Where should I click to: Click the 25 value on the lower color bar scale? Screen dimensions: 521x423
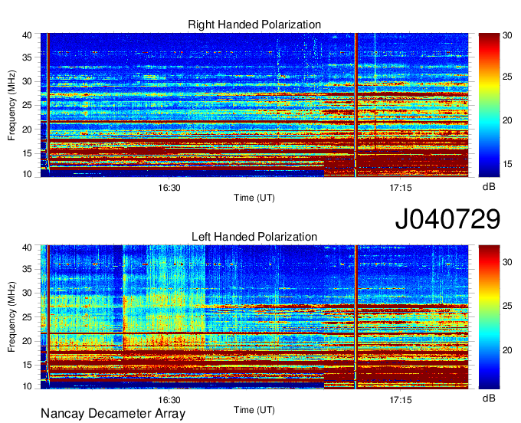pos(507,306)
